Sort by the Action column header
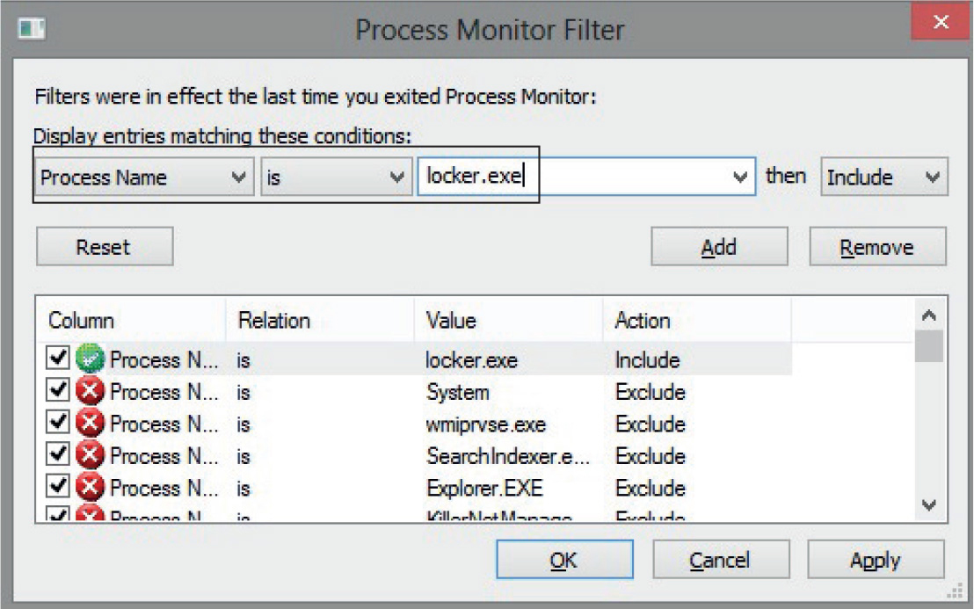The height and width of the screenshot is (609, 974). point(696,321)
